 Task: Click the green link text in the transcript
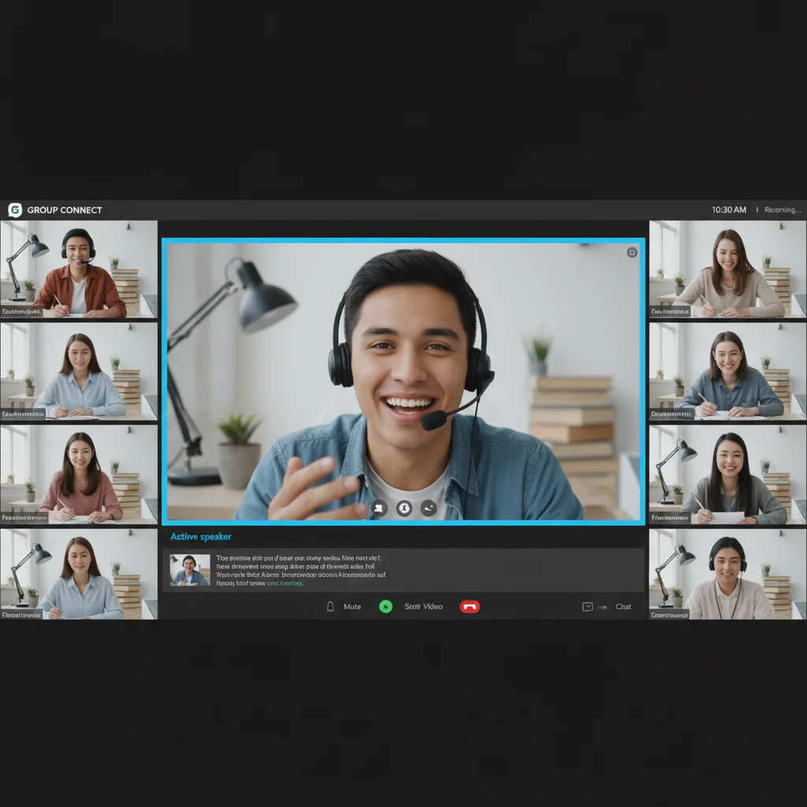tap(285, 583)
